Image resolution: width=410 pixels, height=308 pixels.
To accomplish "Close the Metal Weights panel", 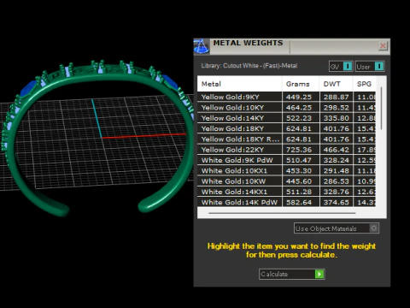I will [383, 45].
